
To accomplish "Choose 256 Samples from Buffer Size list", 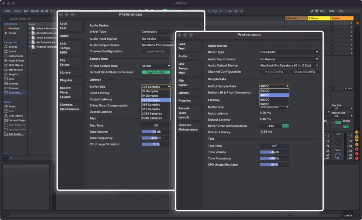I will point(156,105).
